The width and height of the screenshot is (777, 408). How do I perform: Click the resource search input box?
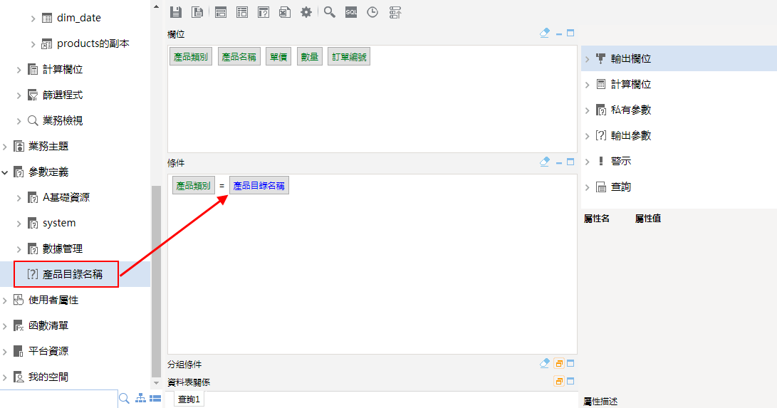(57, 399)
